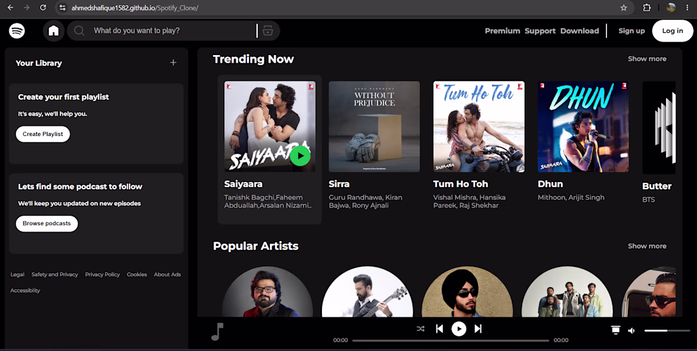Click the music note icon

[217, 331]
